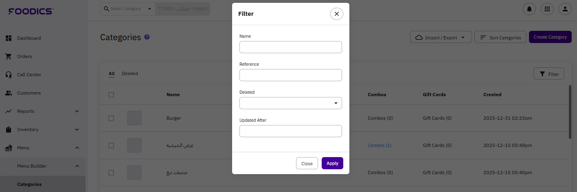Expand the Reports sidebar section

click(77, 111)
